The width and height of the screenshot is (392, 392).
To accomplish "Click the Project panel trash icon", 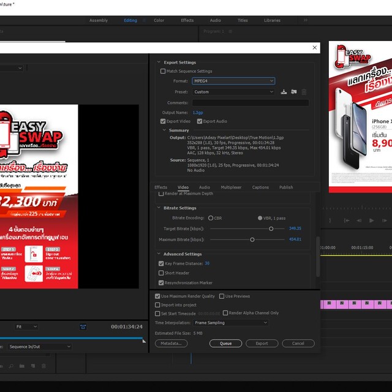I will 43,366.
